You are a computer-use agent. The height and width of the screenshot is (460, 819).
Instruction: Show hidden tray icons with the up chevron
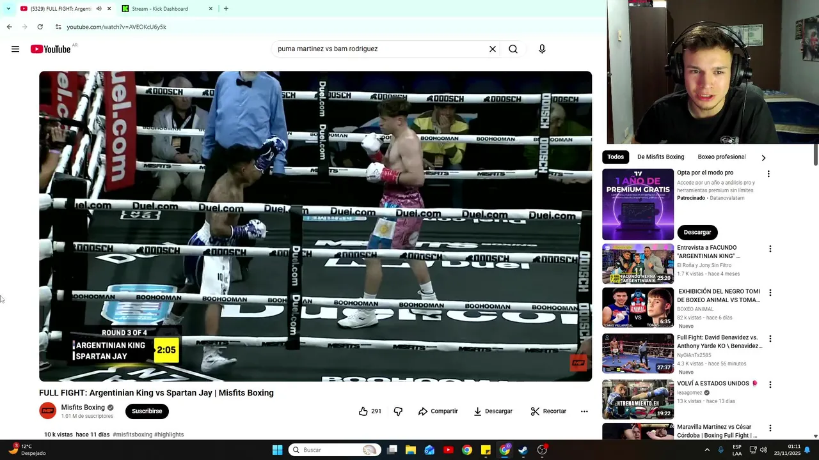point(707,450)
